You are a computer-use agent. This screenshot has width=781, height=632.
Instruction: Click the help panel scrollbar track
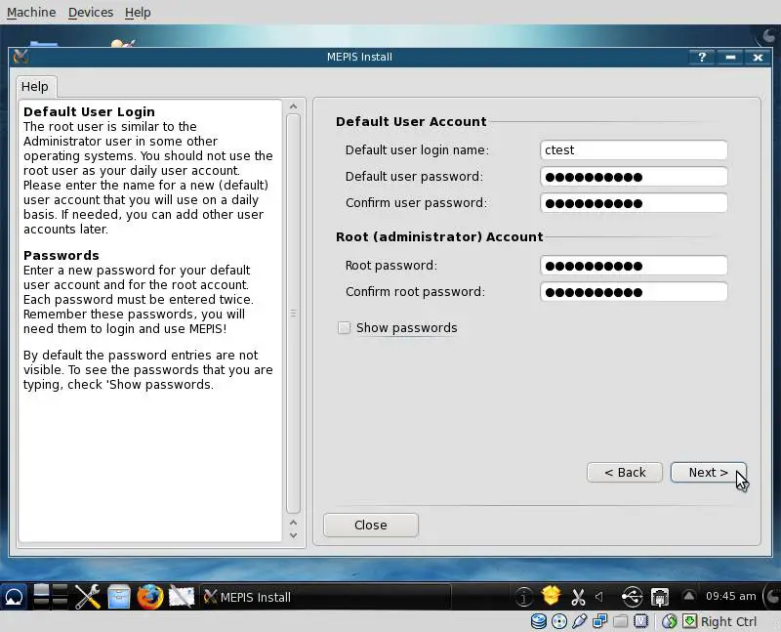pos(294,314)
